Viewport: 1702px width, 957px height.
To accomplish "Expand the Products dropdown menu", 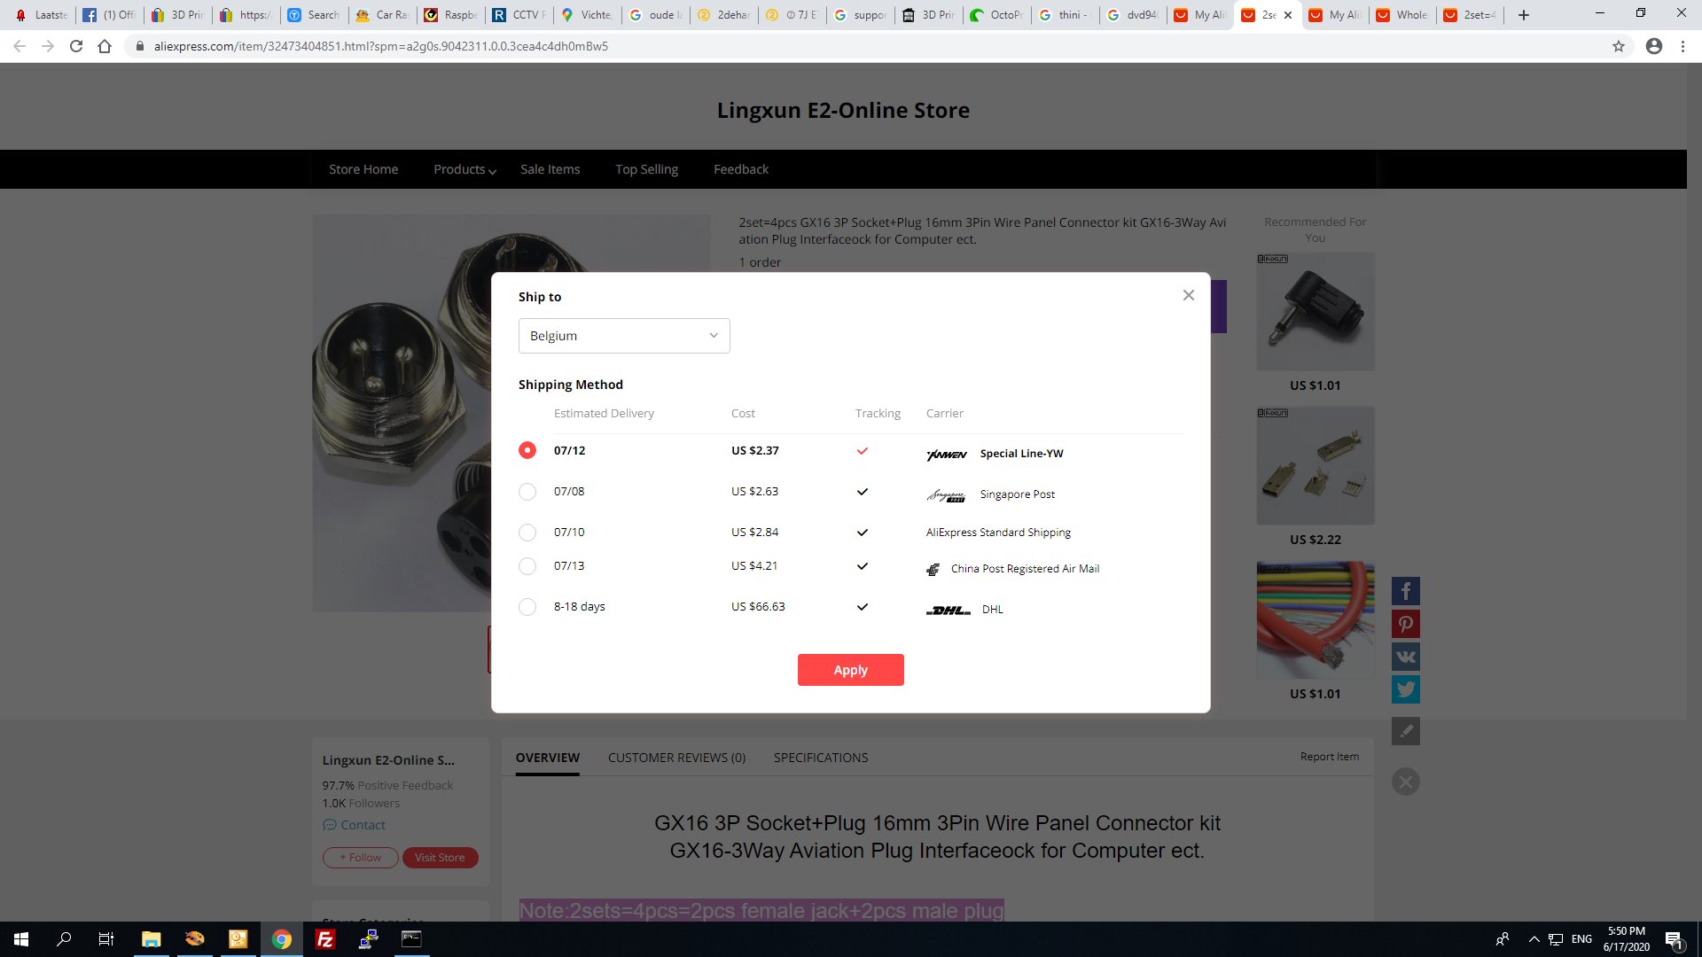I will click(465, 169).
